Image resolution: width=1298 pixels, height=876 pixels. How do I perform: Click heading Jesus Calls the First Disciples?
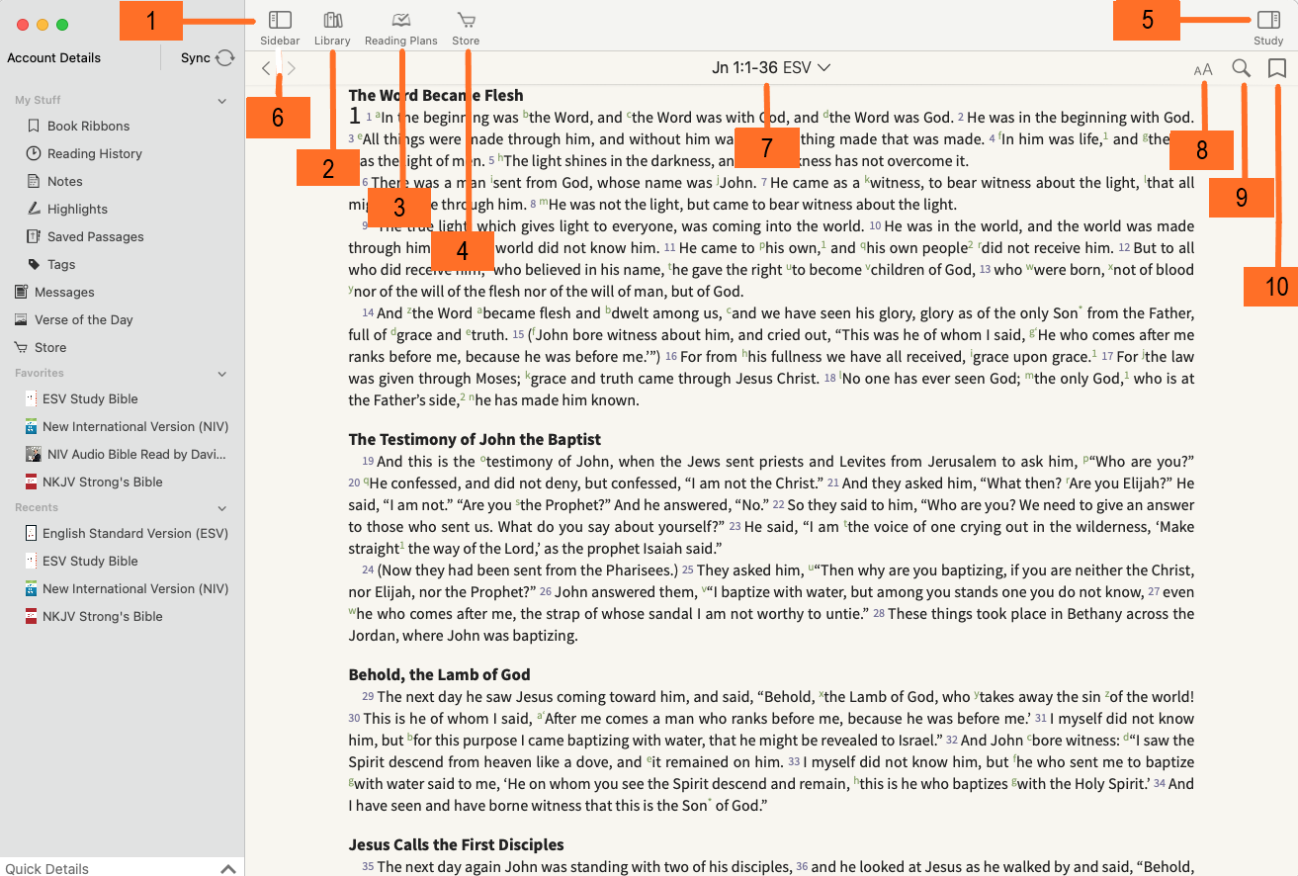tap(456, 844)
